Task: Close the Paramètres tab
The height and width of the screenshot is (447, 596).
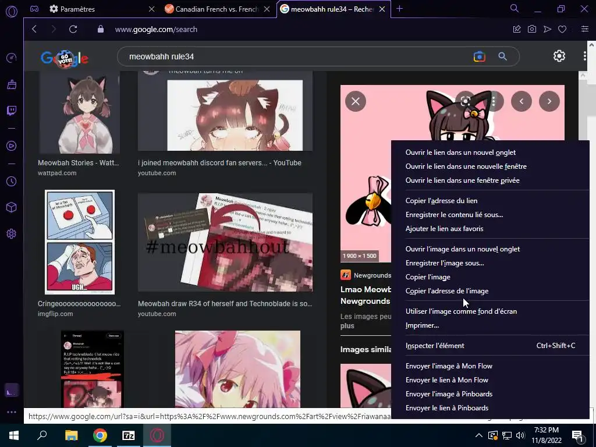Action: 152,9
